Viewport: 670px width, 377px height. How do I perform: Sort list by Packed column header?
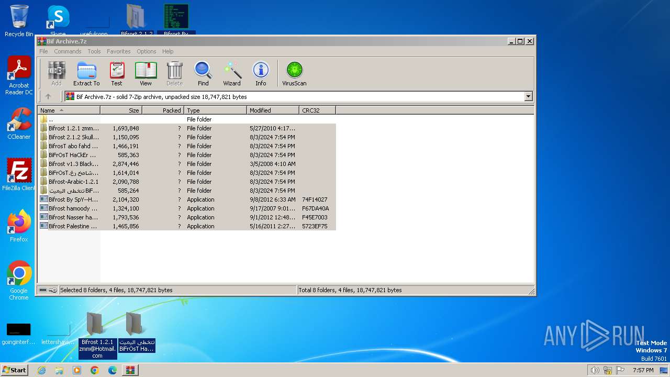[x=163, y=110]
